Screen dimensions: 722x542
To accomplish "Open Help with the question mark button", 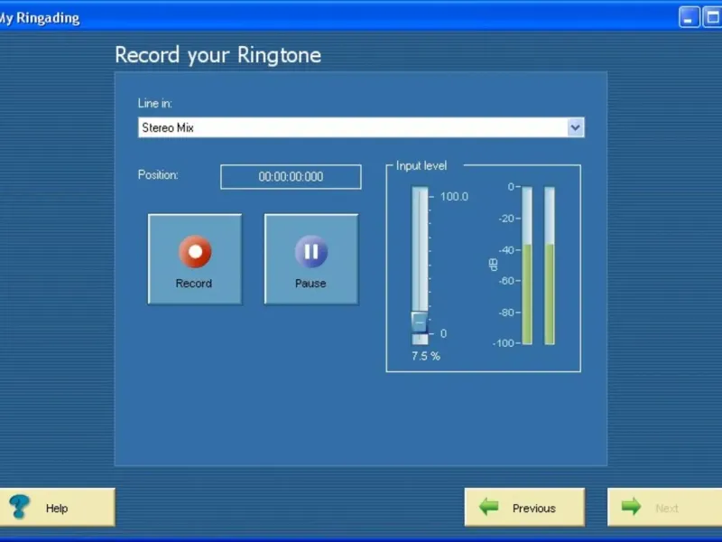I will pos(57,508).
